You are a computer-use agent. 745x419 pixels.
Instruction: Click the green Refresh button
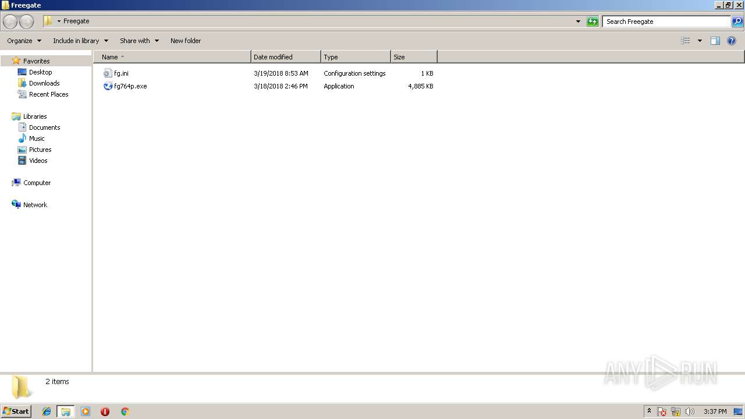593,22
